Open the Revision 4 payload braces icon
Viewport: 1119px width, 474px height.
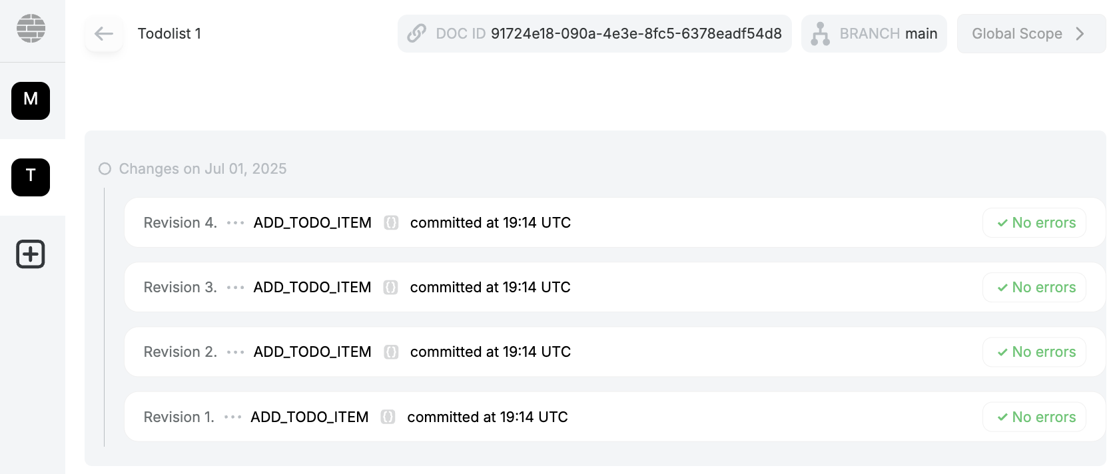[391, 223]
